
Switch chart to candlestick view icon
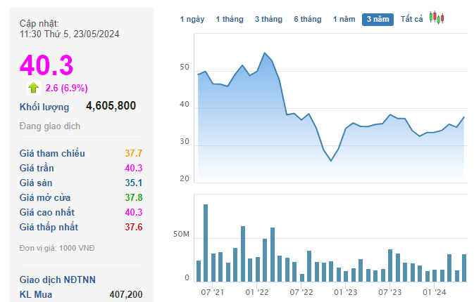pyautogui.click(x=437, y=18)
